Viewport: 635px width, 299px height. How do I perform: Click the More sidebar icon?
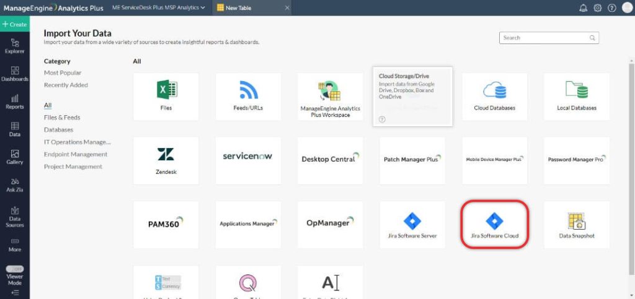pos(15,245)
